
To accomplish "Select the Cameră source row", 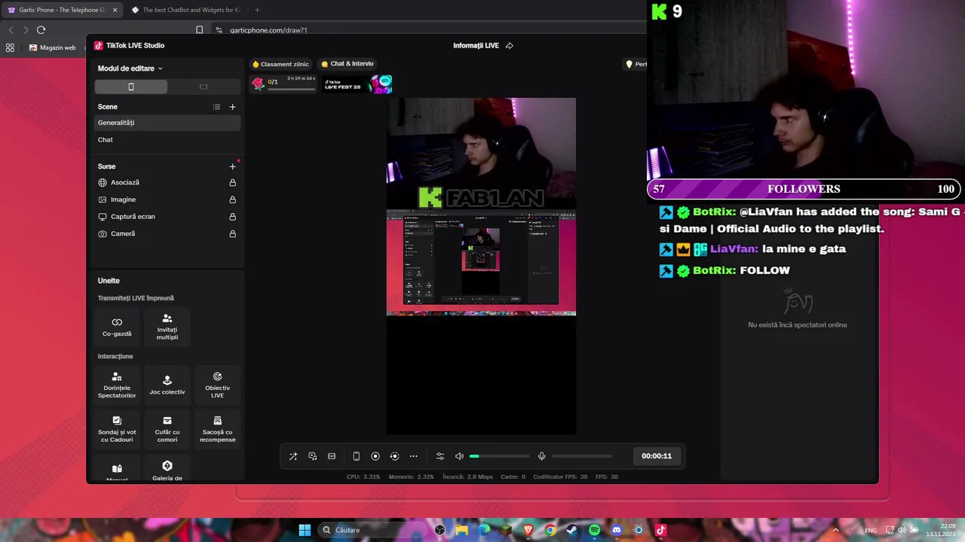I will point(167,234).
